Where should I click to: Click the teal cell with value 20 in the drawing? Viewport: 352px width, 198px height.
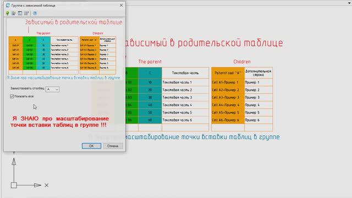click(x=150, y=90)
